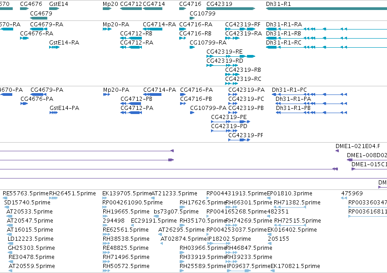The width and height of the screenshot is (387, 273).
Task: Open protein GstE14-PA
Action: pyautogui.click(x=65, y=108)
